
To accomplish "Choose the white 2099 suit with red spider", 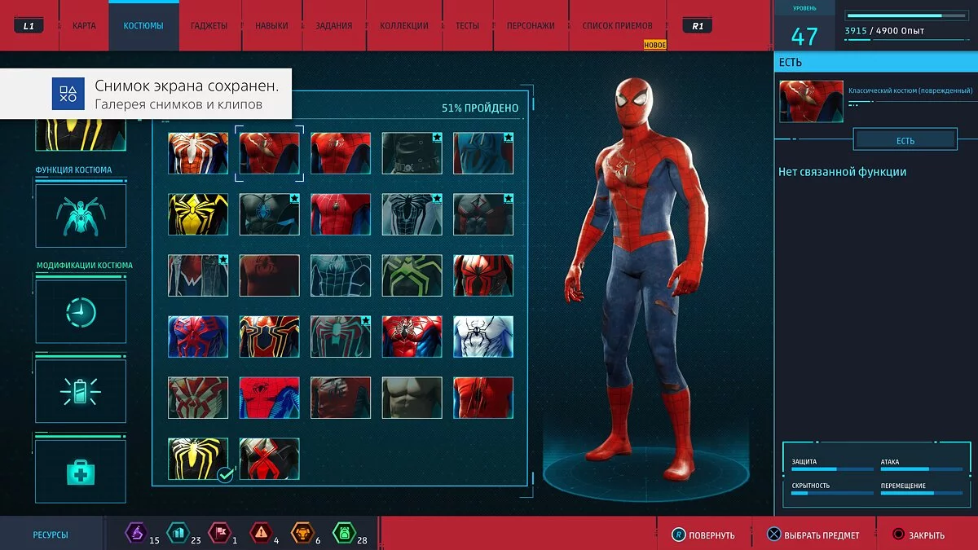I will pyautogui.click(x=198, y=398).
